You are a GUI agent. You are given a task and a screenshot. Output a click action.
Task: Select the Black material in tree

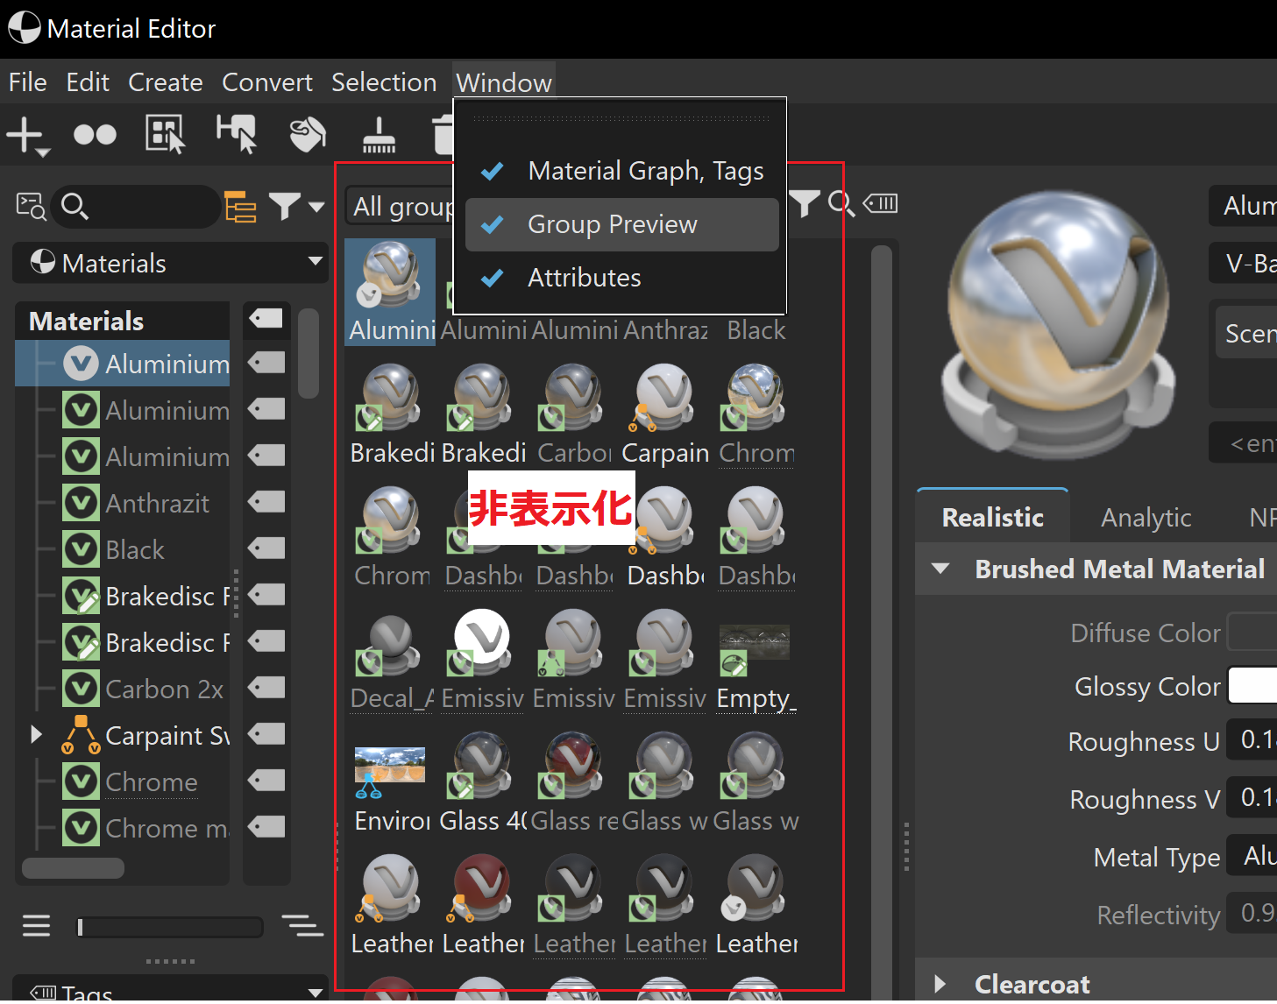(x=135, y=549)
